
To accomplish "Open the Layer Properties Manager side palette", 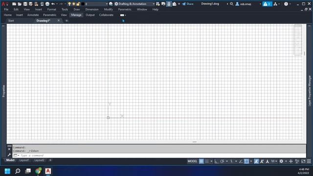I will [310, 91].
